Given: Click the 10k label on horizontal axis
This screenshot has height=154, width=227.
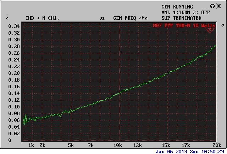Looking at the screenshot, I should click(x=117, y=145).
